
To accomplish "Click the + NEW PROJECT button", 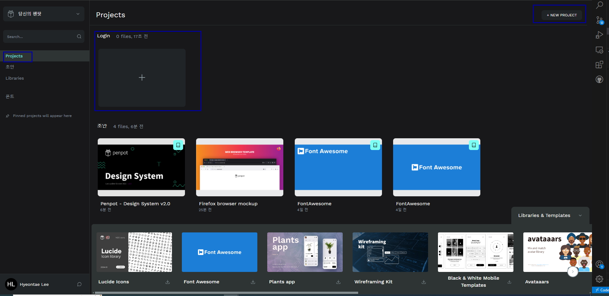I will pos(562,15).
